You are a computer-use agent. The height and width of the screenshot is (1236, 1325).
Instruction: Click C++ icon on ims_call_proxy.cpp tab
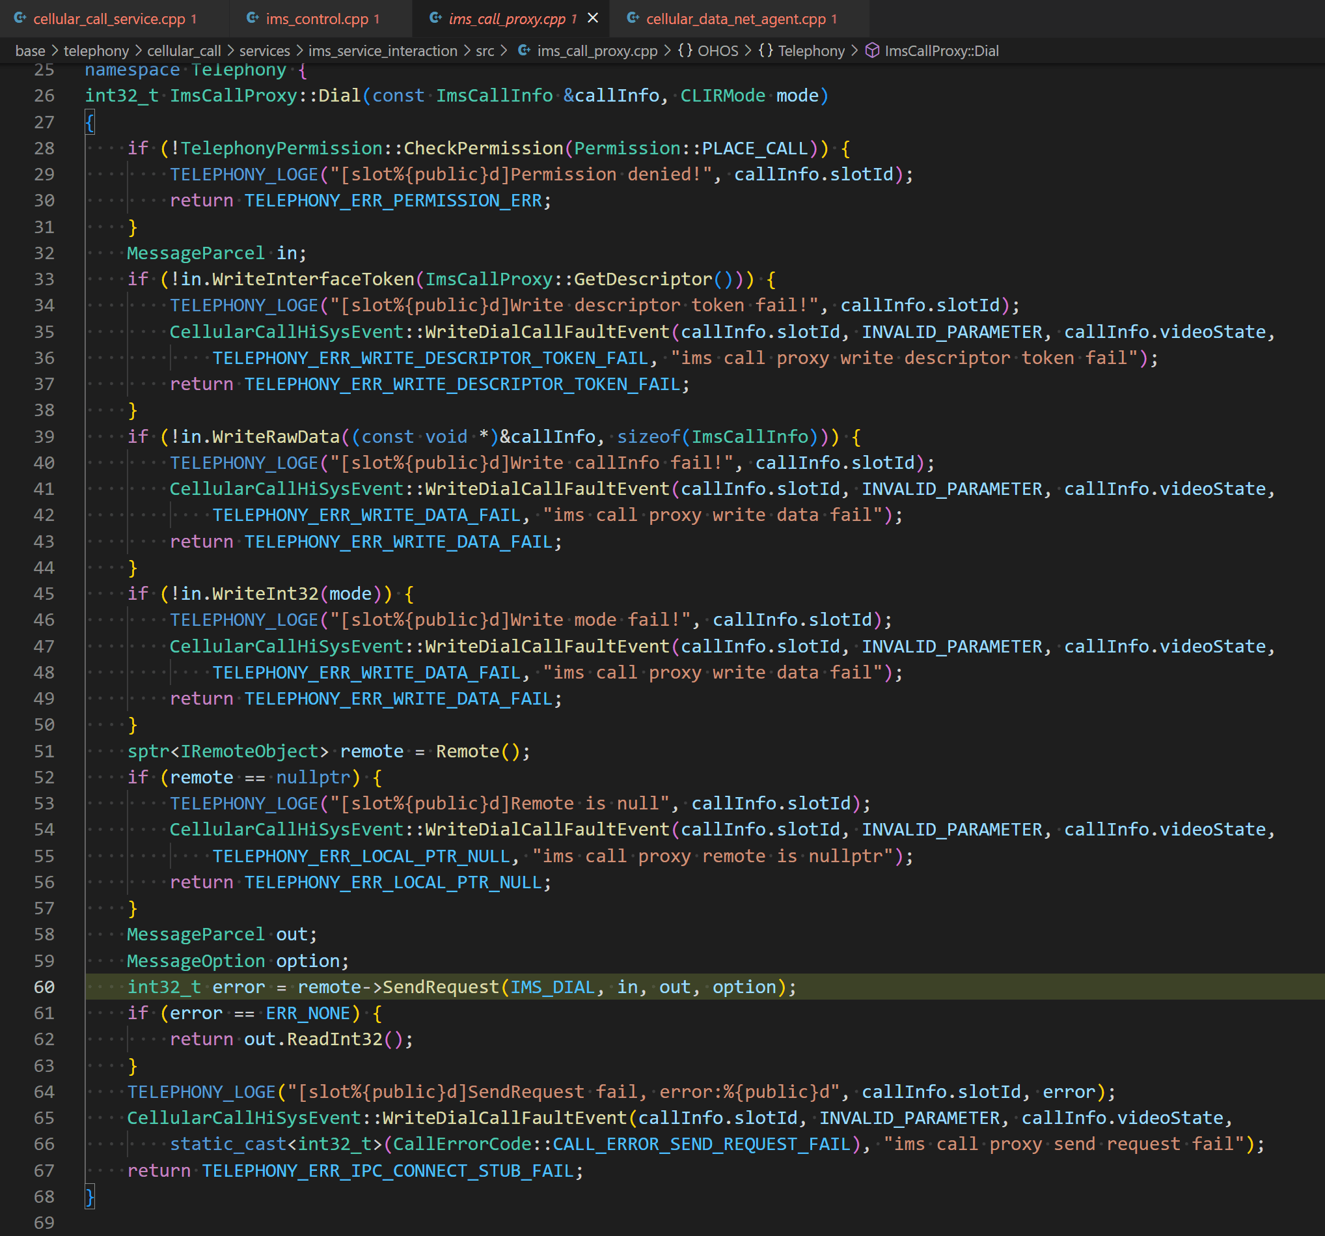435,19
